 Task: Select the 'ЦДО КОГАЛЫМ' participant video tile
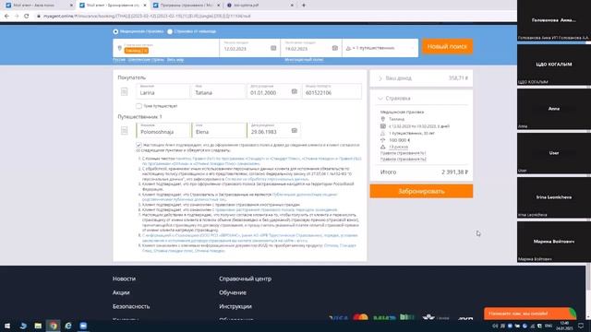click(554, 65)
